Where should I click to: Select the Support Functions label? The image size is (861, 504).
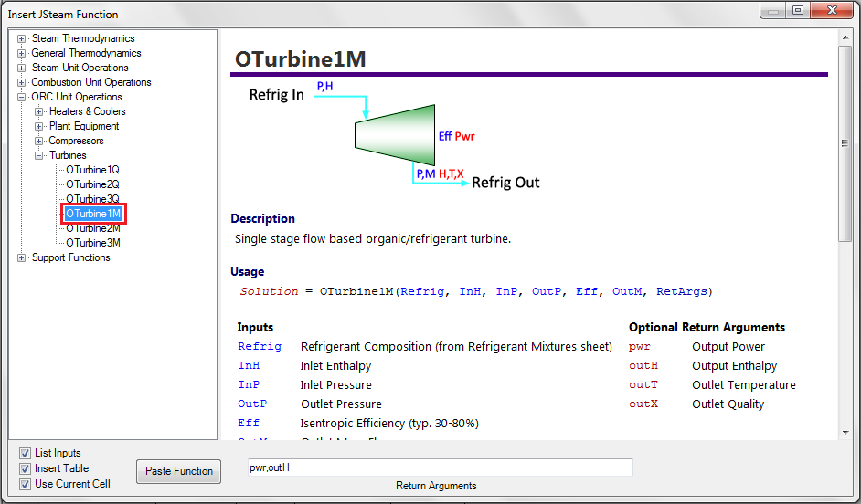pyautogui.click(x=70, y=257)
